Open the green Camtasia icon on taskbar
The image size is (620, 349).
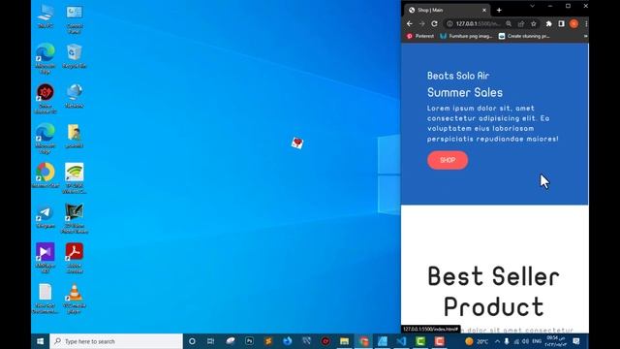[420, 341]
